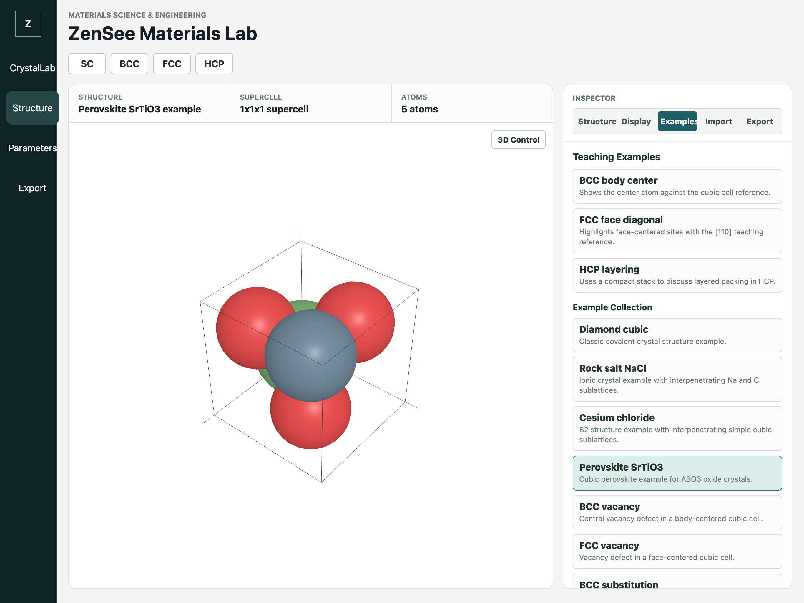Load the HCP layering example
Screen dimensions: 804x603
677,275
